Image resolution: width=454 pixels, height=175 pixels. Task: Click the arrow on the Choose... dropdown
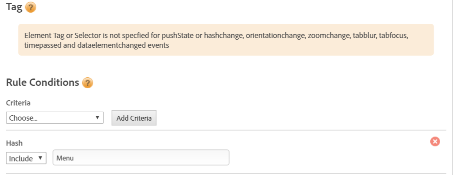coord(97,118)
